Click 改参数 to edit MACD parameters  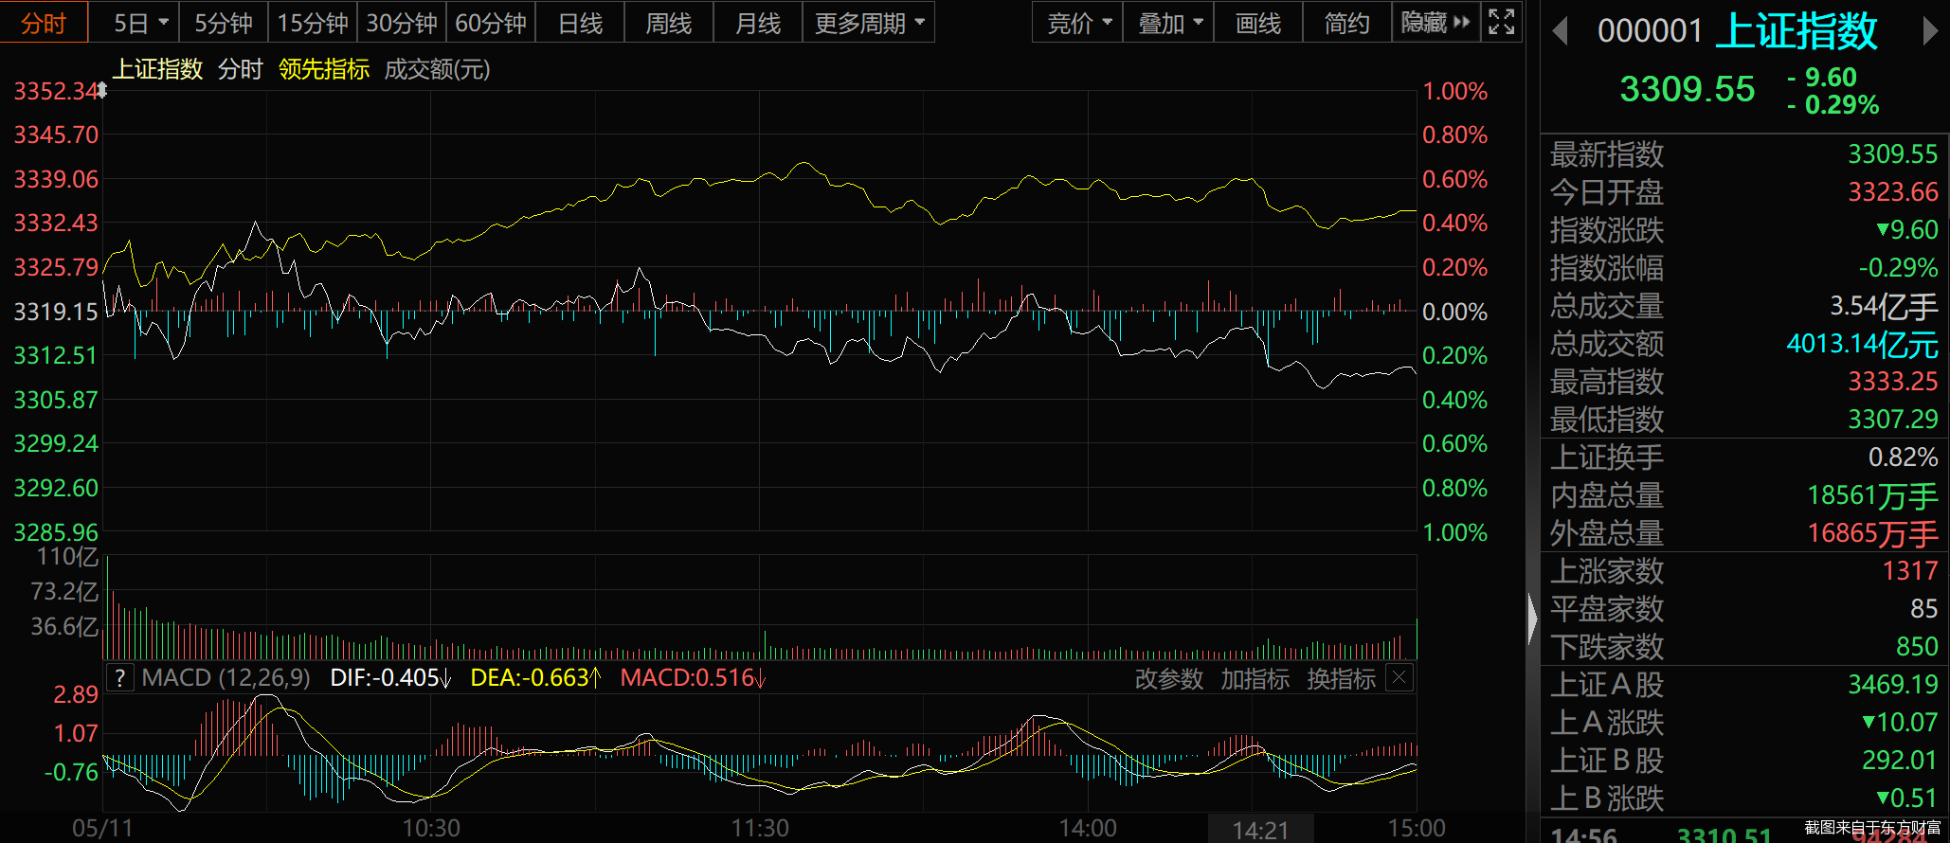[x=1168, y=679]
